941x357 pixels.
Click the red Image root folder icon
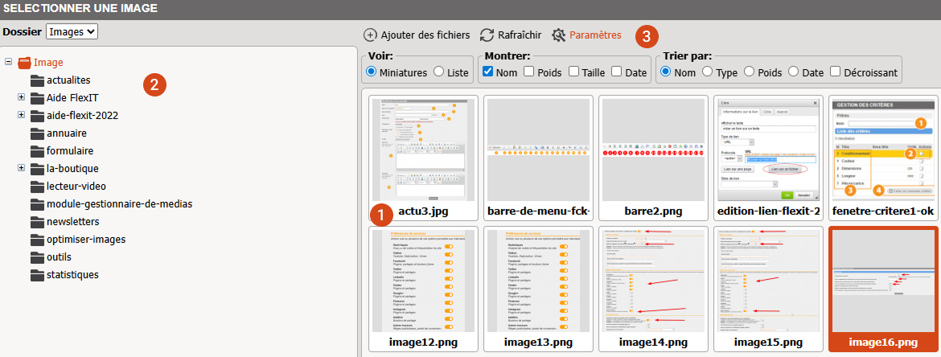[x=24, y=63]
